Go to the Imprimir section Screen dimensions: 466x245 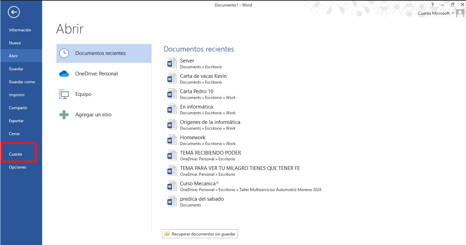tap(17, 95)
